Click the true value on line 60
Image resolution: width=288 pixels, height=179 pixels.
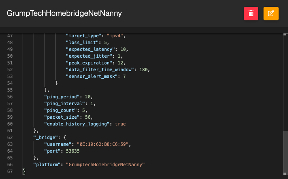(120, 124)
